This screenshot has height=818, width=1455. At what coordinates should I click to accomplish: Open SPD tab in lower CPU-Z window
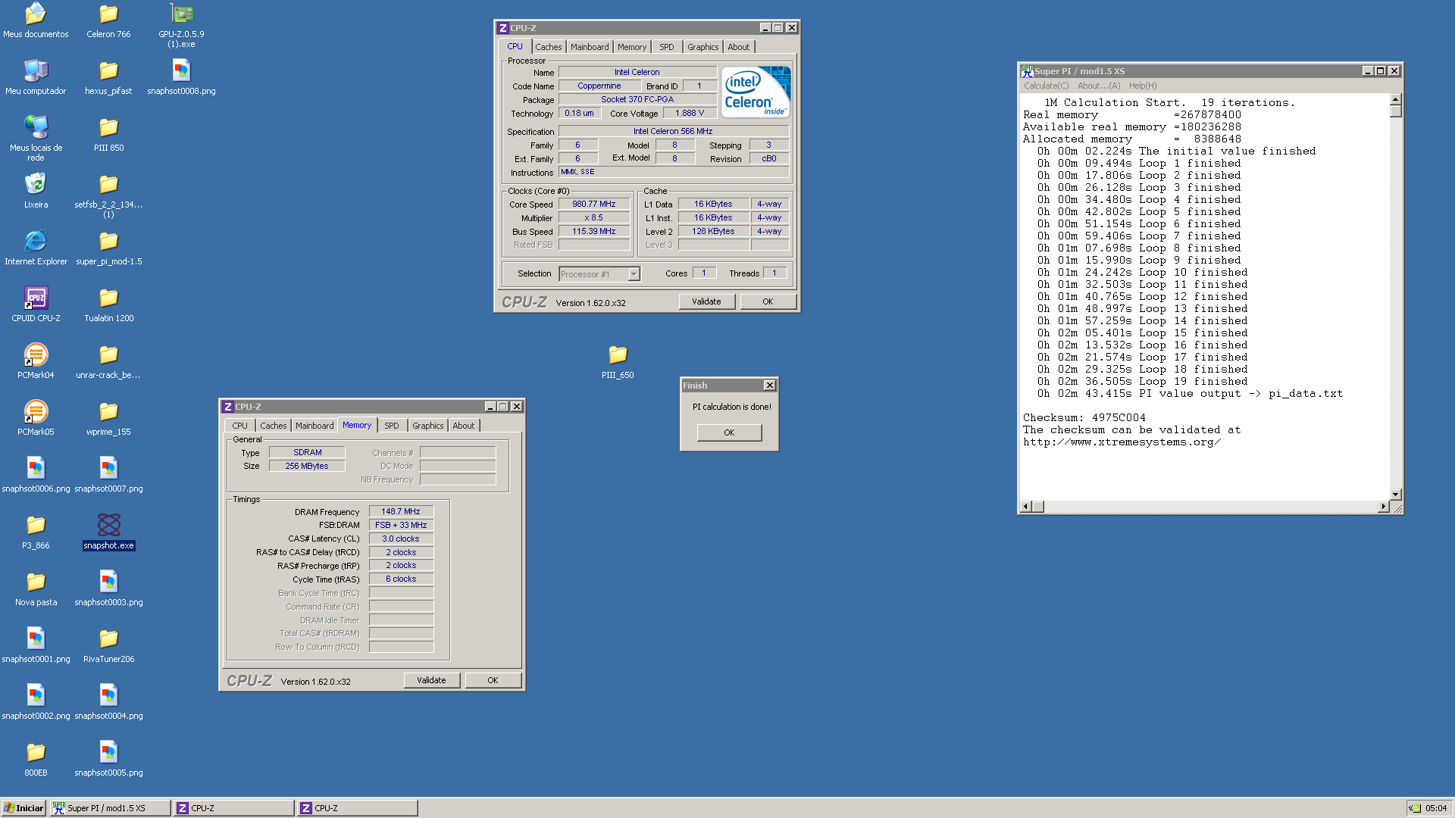391,426
